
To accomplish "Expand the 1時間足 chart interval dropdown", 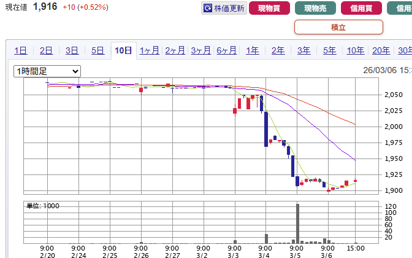I will 47,71.
